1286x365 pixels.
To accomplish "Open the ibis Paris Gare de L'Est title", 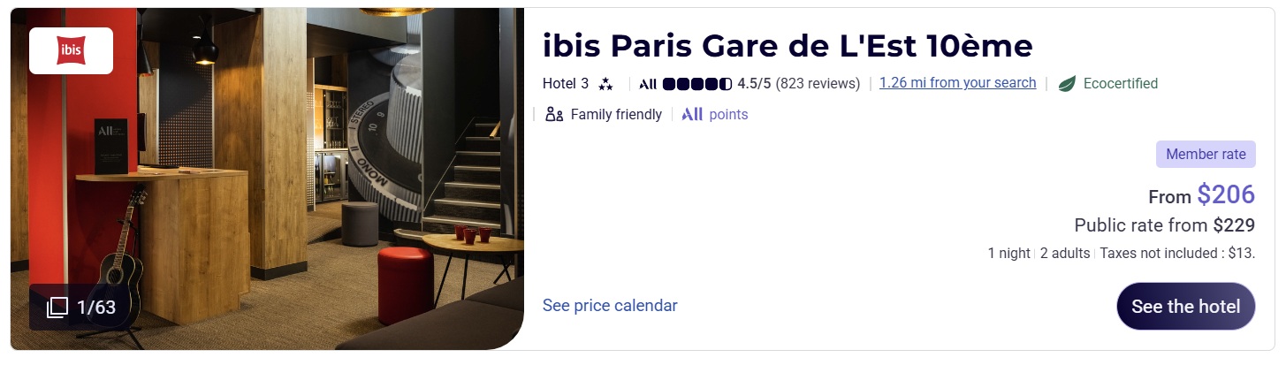I will click(787, 45).
